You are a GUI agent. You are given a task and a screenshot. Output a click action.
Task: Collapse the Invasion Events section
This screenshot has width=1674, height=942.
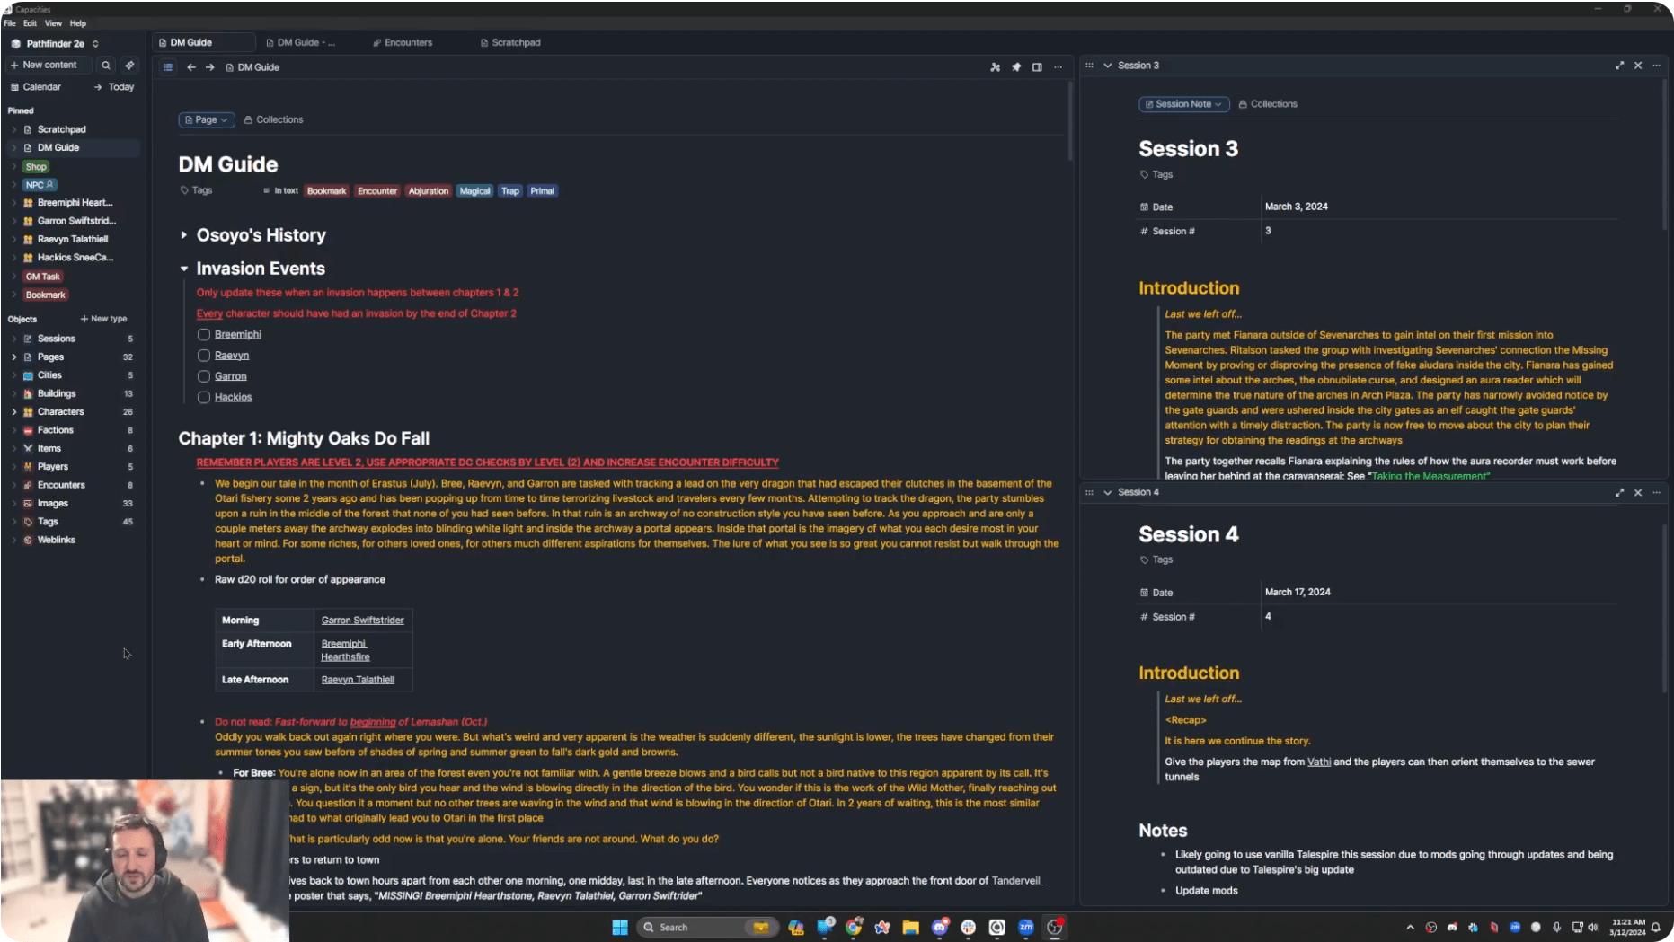(x=184, y=269)
